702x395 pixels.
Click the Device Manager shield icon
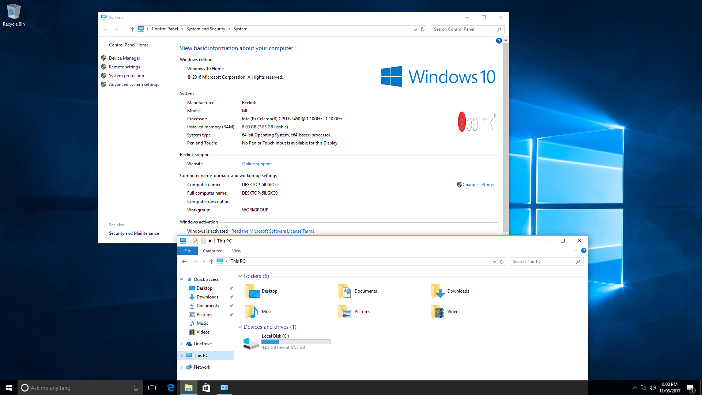pos(103,58)
